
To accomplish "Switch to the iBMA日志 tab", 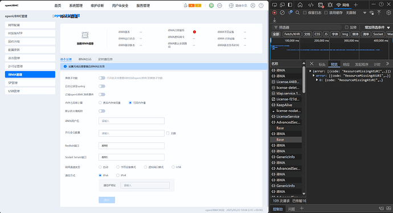I will pos(85,59).
